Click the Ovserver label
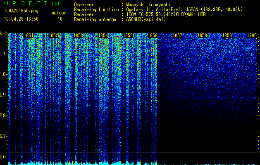This screenshot has width=260, height=165. (84, 5)
